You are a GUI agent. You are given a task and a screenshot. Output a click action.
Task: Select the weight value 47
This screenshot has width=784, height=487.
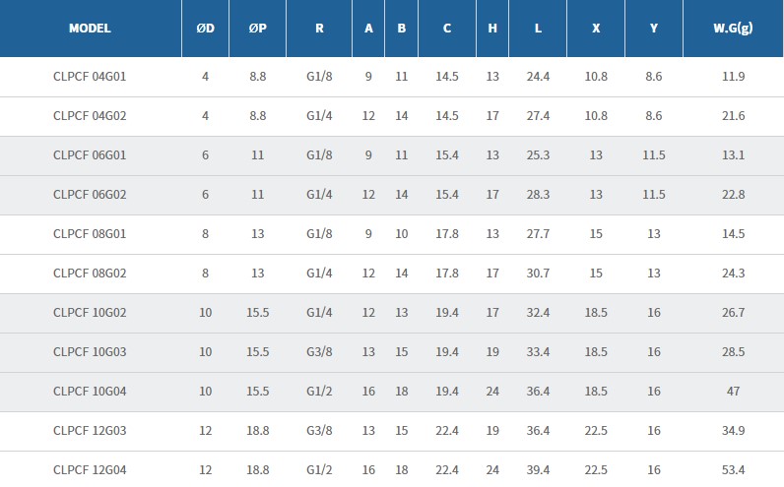pyautogui.click(x=733, y=392)
